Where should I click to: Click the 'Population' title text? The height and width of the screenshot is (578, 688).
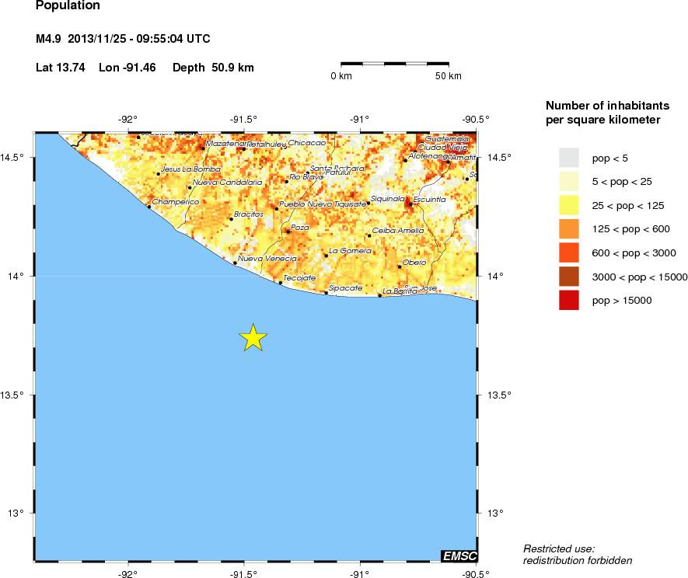point(68,5)
